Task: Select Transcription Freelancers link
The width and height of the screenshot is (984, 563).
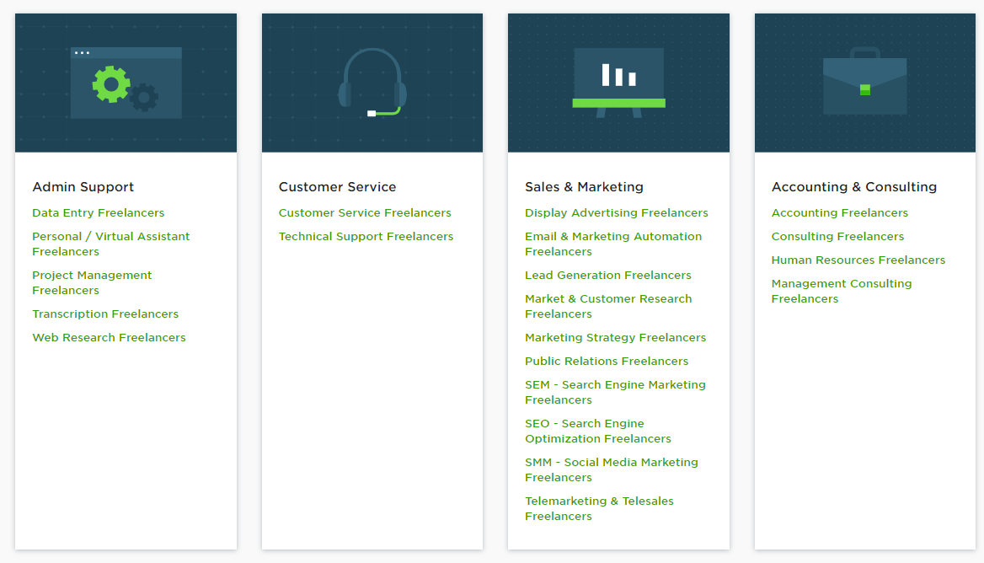Action: [x=105, y=314]
